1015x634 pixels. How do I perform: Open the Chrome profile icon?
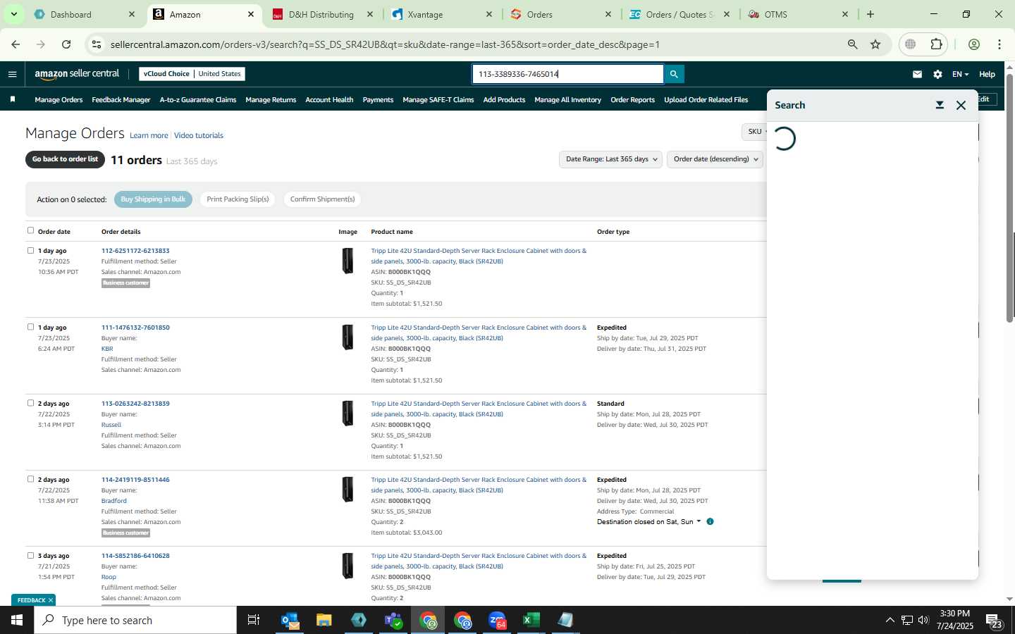(x=974, y=44)
